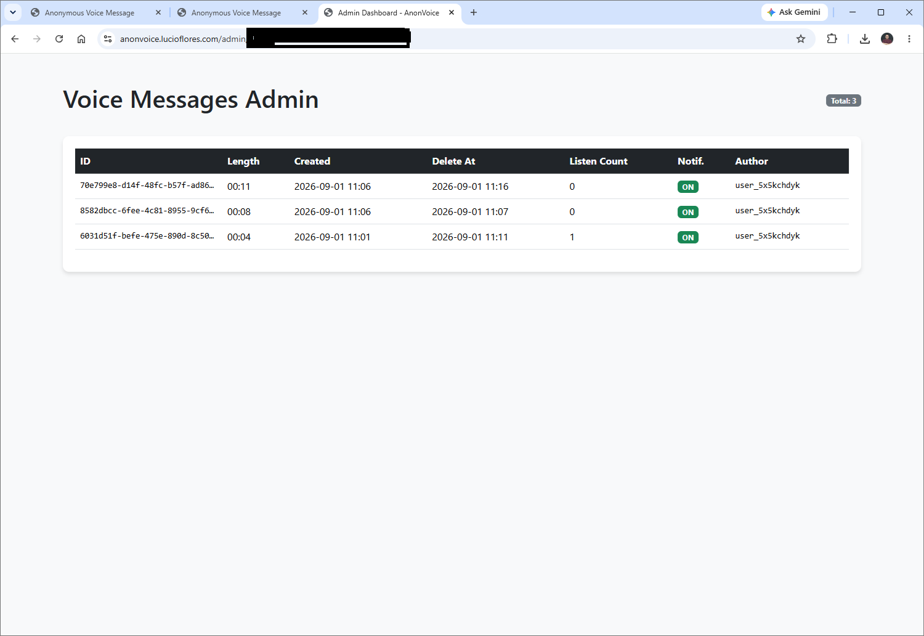
Task: Click the Notif. column header
Action: (691, 161)
